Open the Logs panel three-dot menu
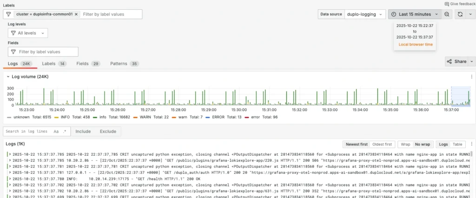The width and height of the screenshot is (476, 198). [472, 144]
